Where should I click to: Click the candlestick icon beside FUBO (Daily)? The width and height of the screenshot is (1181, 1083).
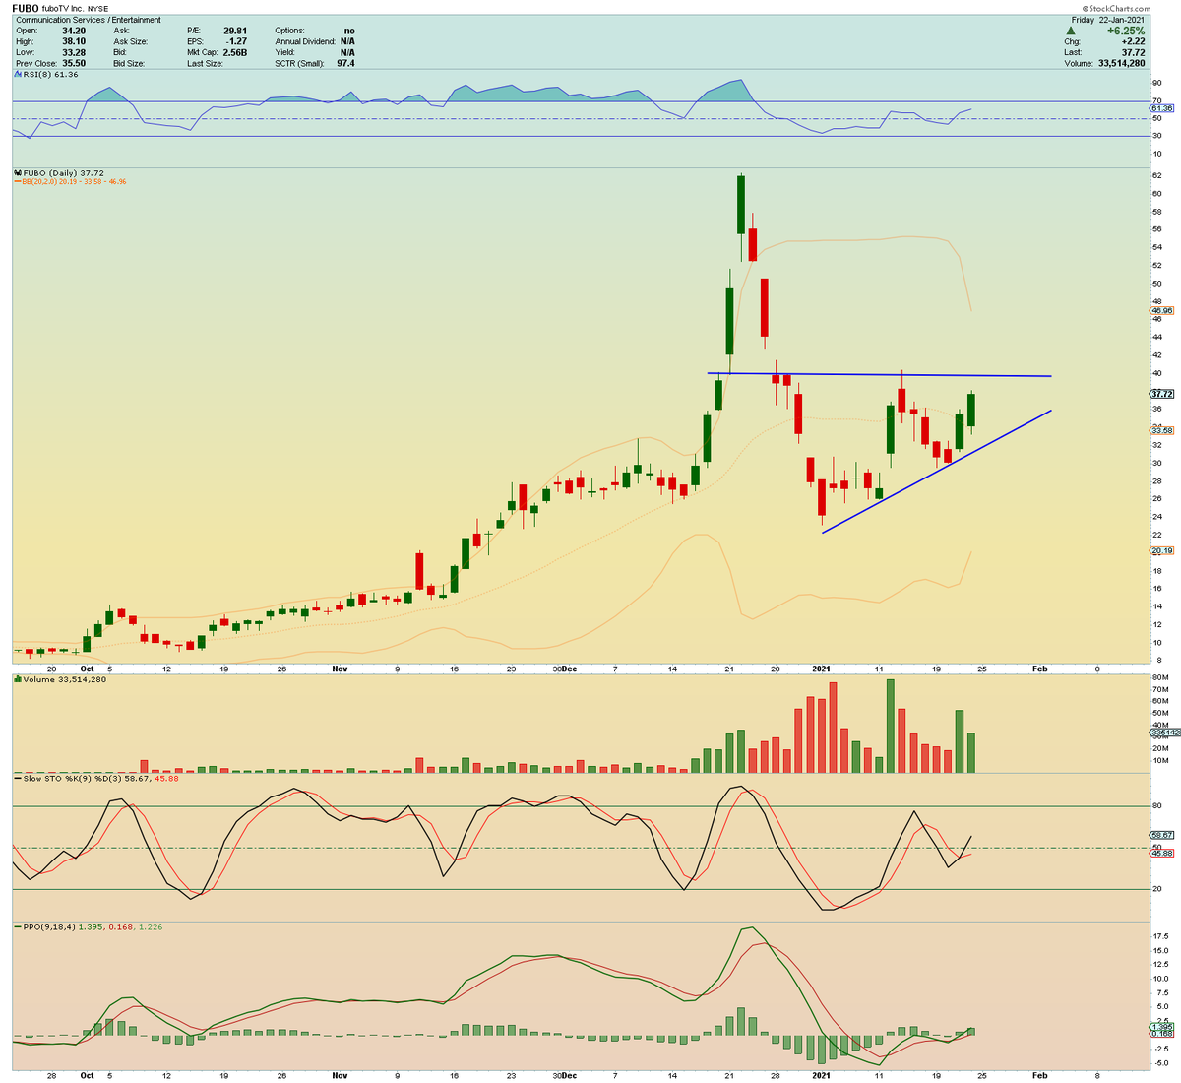tap(18, 171)
